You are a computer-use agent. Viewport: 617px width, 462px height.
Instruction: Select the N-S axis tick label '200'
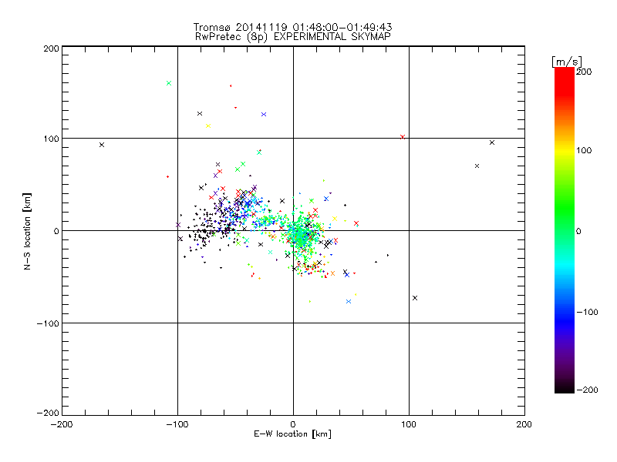coord(51,49)
